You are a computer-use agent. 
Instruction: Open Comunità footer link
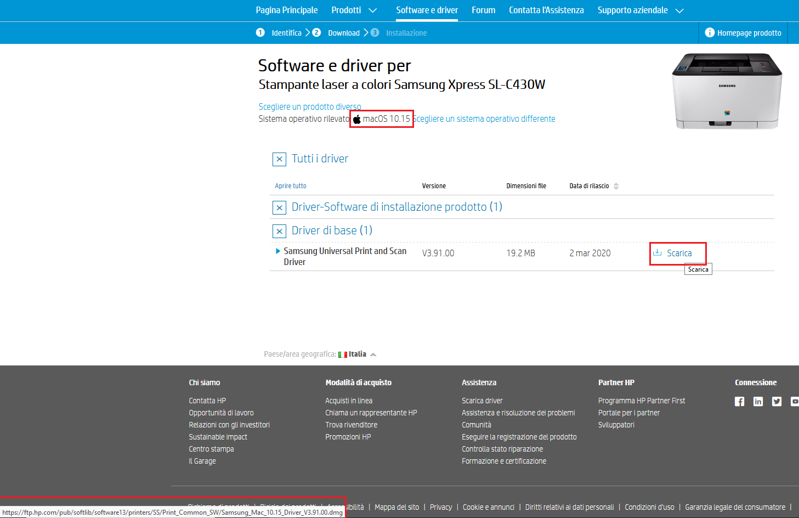coord(477,425)
